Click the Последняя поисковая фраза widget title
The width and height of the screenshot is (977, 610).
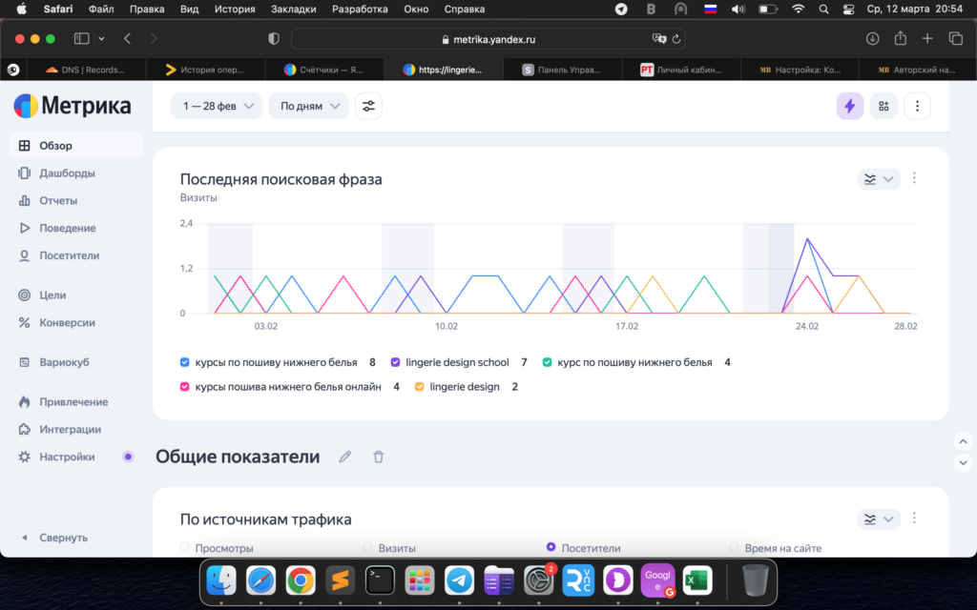(x=281, y=179)
